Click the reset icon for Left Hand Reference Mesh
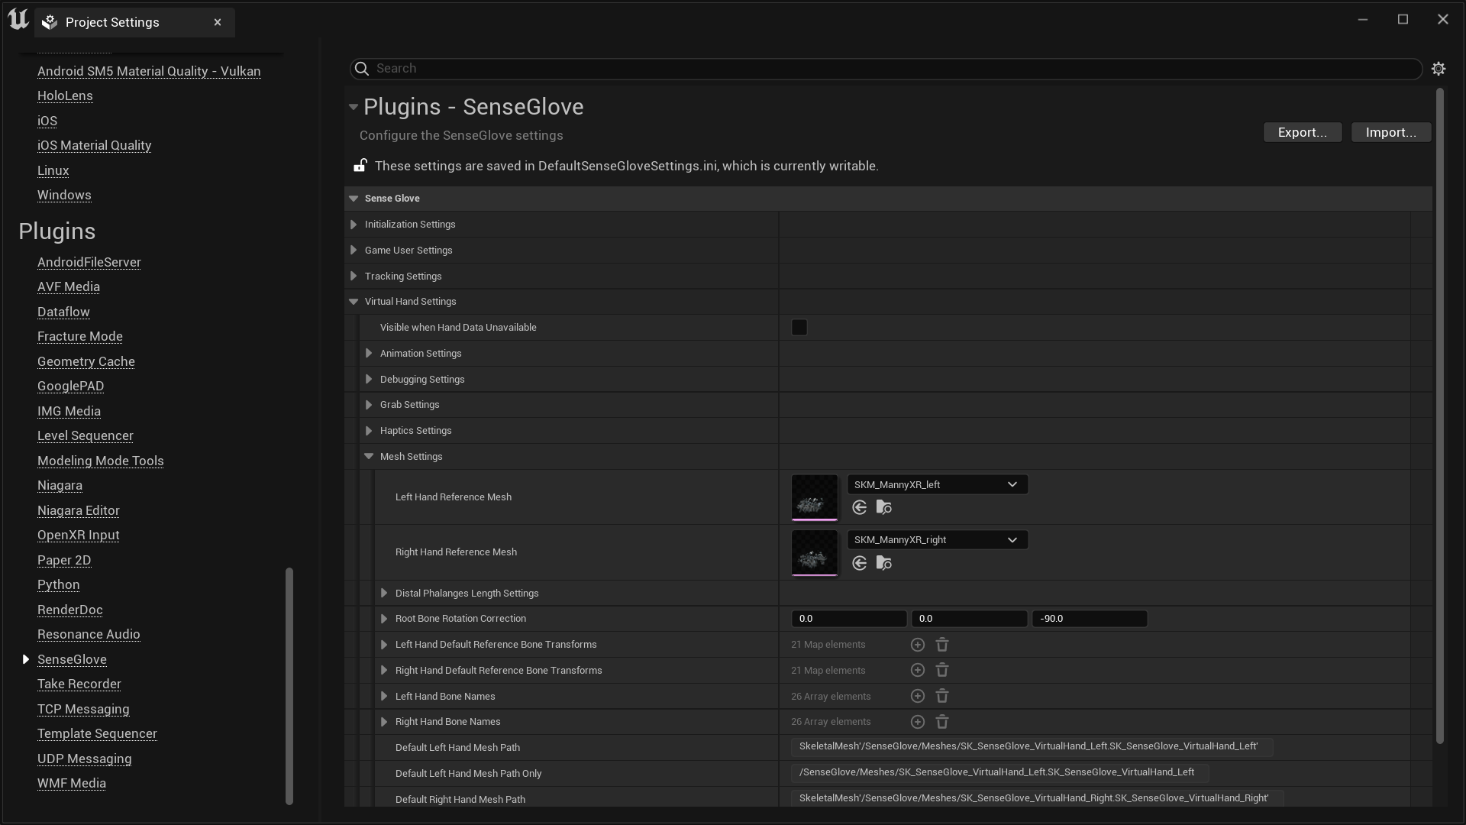1466x825 pixels. coord(859,506)
